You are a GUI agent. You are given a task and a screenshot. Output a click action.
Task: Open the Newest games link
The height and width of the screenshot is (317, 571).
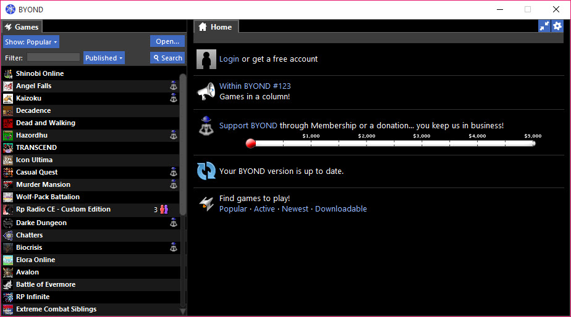(295, 208)
